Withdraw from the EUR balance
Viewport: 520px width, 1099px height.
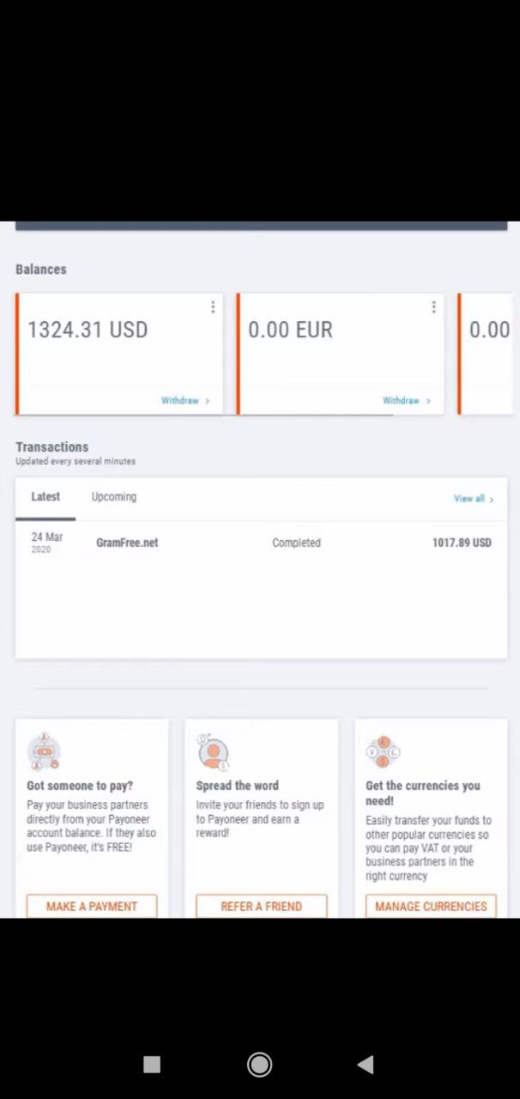(x=406, y=401)
